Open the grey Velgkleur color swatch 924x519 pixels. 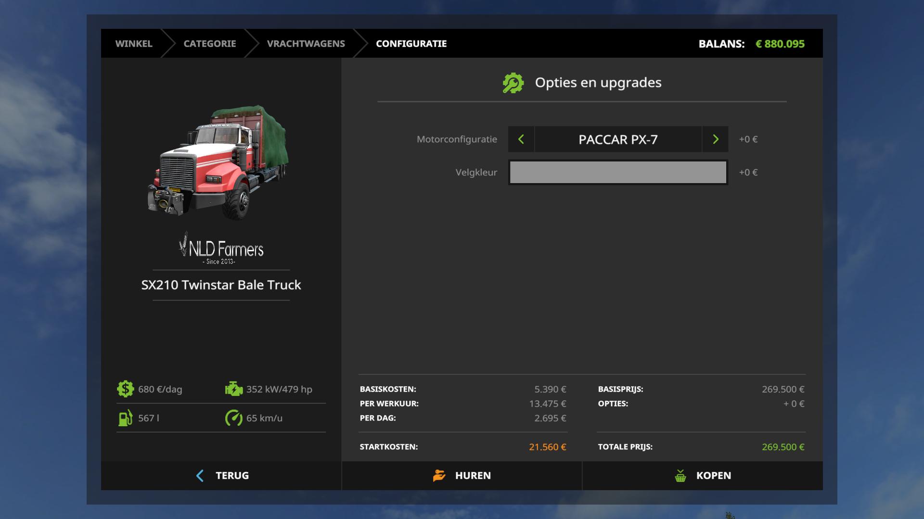coord(618,173)
